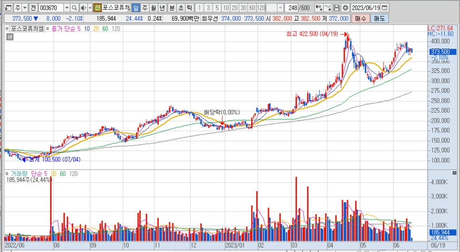
Task: Expand the stock code dropdown arrow
Action: [66, 8]
